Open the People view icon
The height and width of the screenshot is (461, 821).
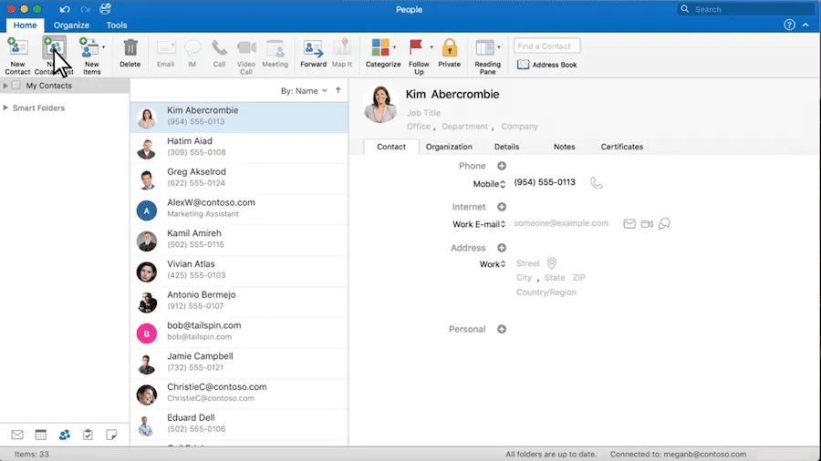pyautogui.click(x=65, y=435)
